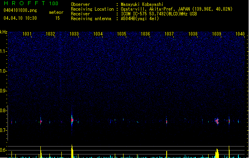Select the ICOM IC-575 receiver text
This screenshot has width=249, height=158.
point(159,14)
